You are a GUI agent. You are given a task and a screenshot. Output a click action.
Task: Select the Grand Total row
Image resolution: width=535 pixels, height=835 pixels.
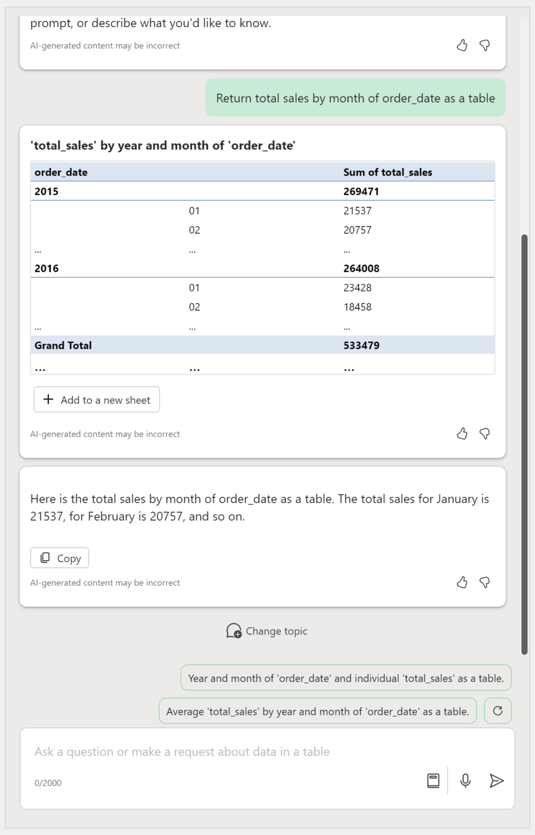coord(63,345)
